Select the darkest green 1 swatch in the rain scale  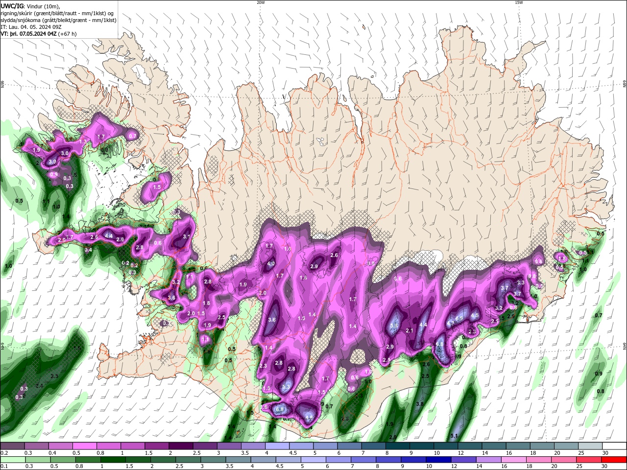[x=113, y=460]
